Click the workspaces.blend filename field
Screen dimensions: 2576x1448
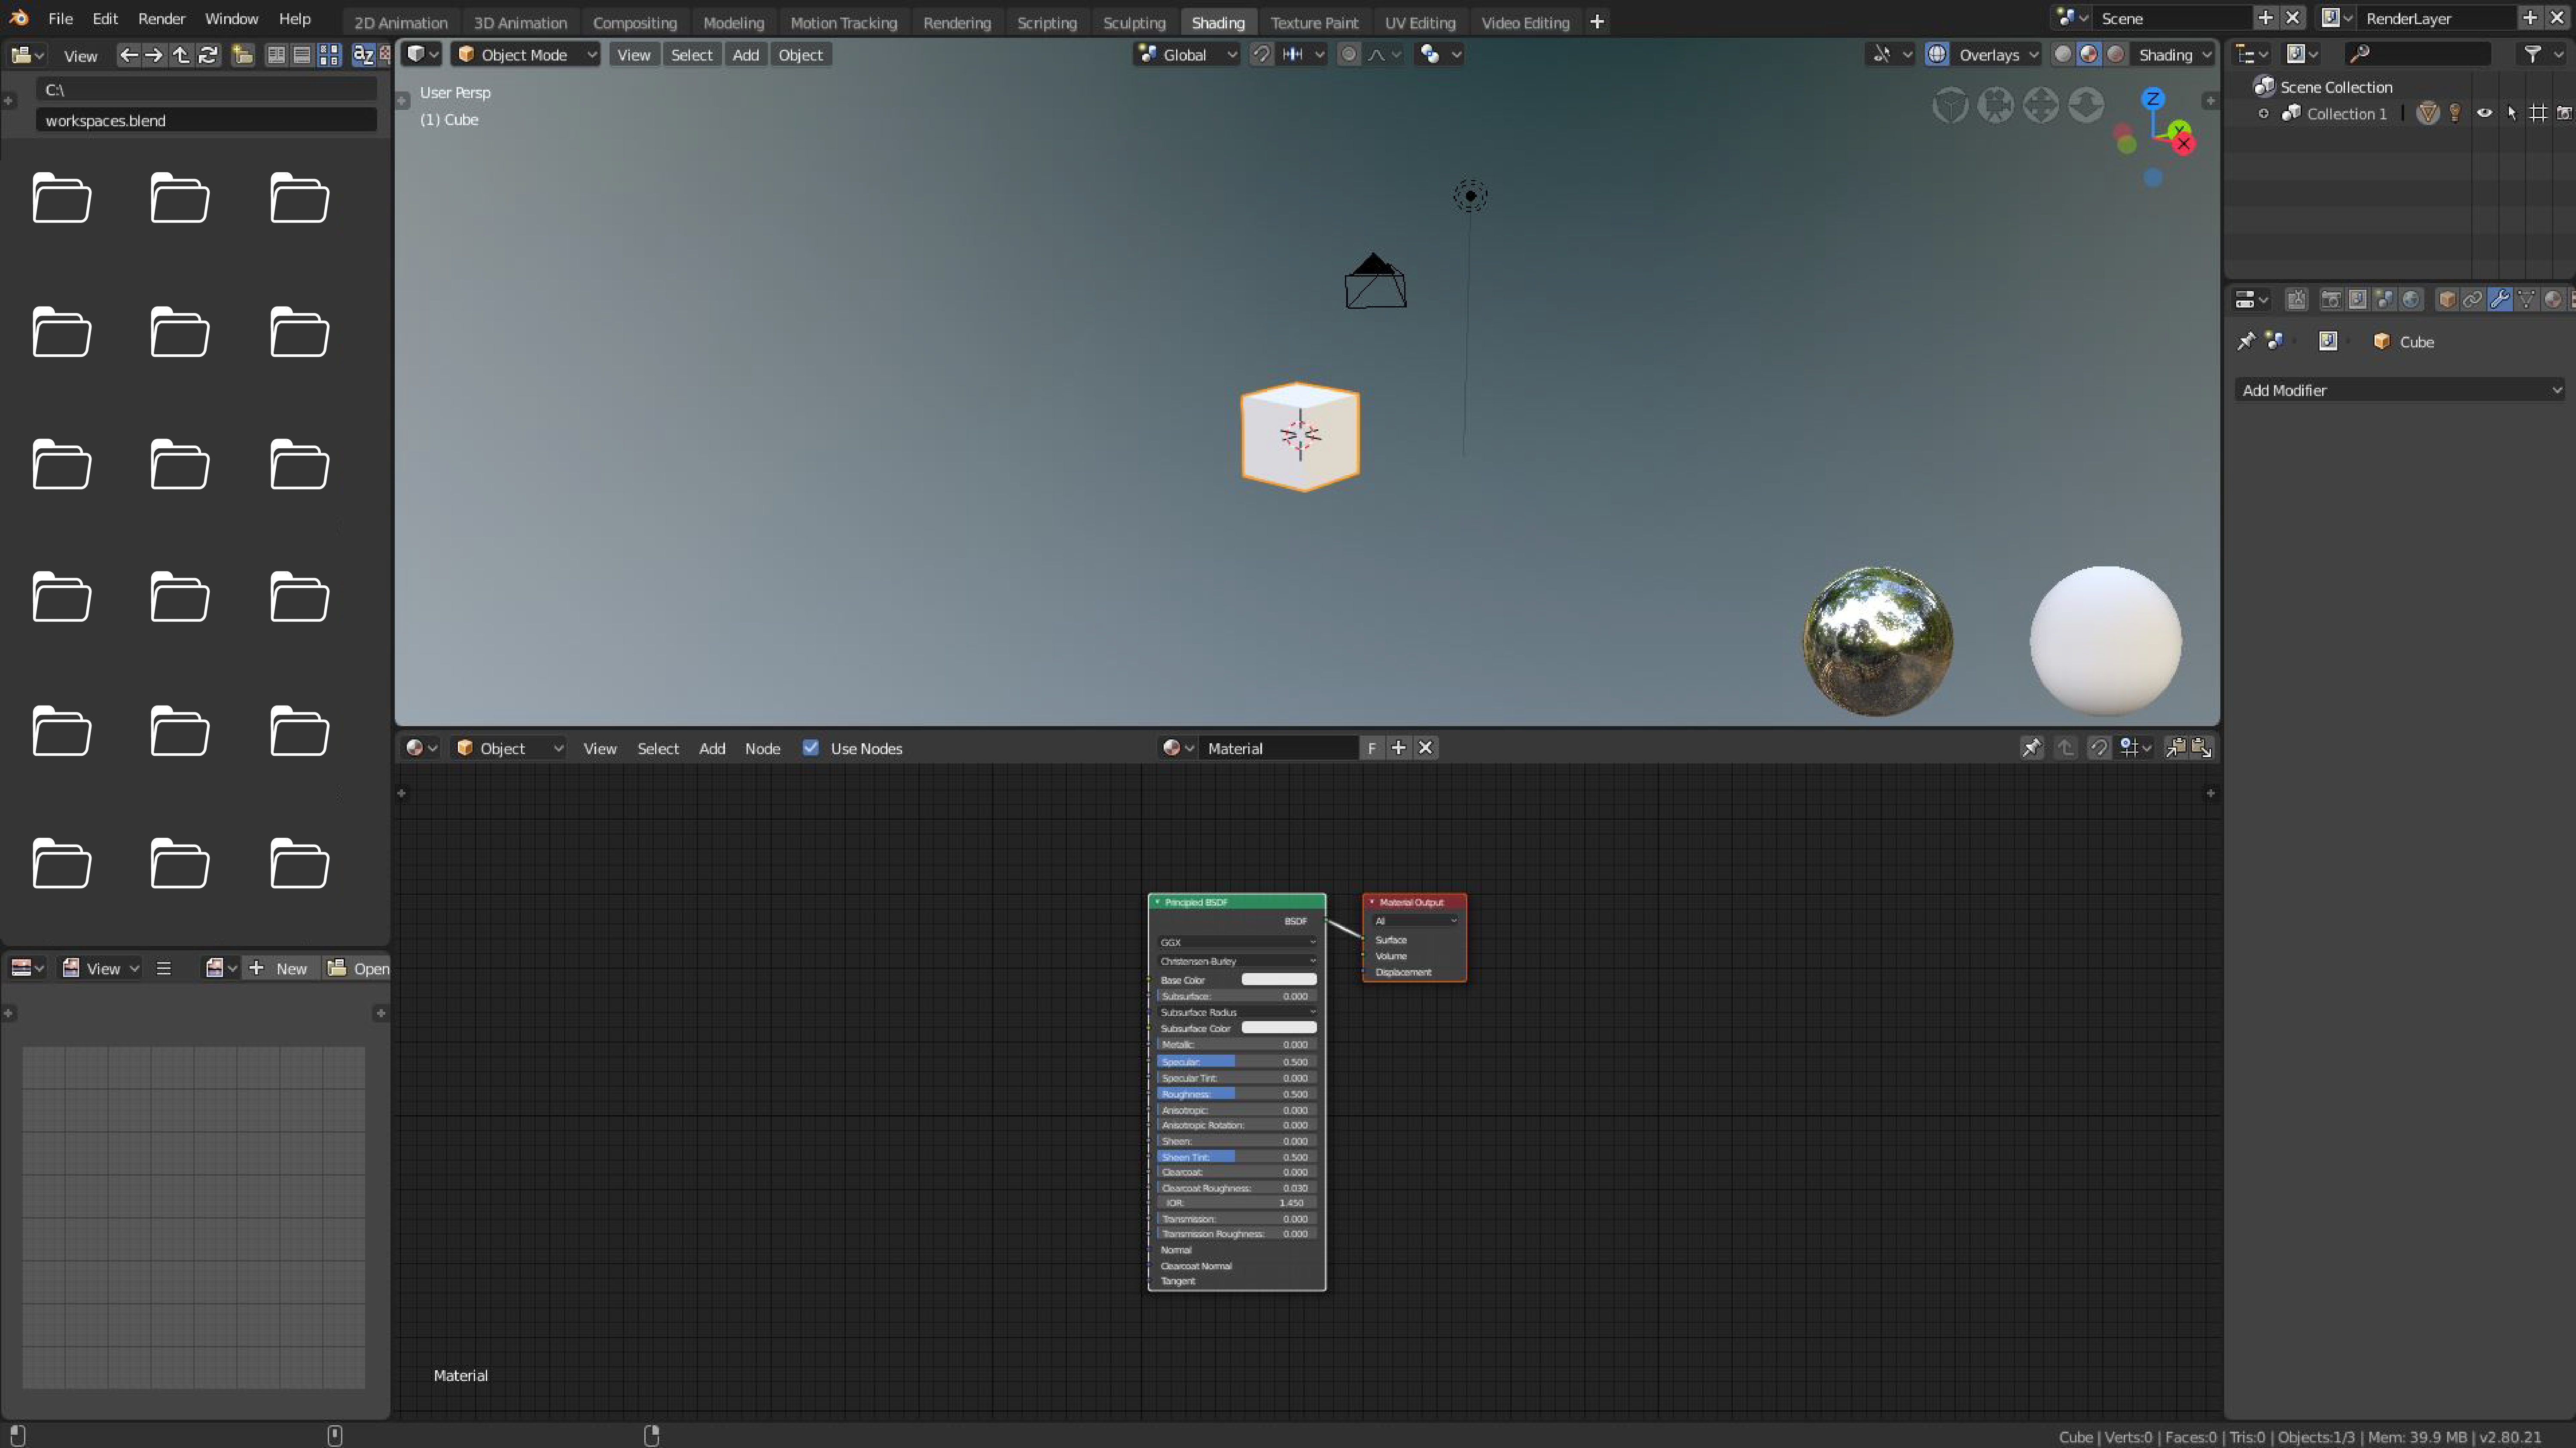(207, 120)
